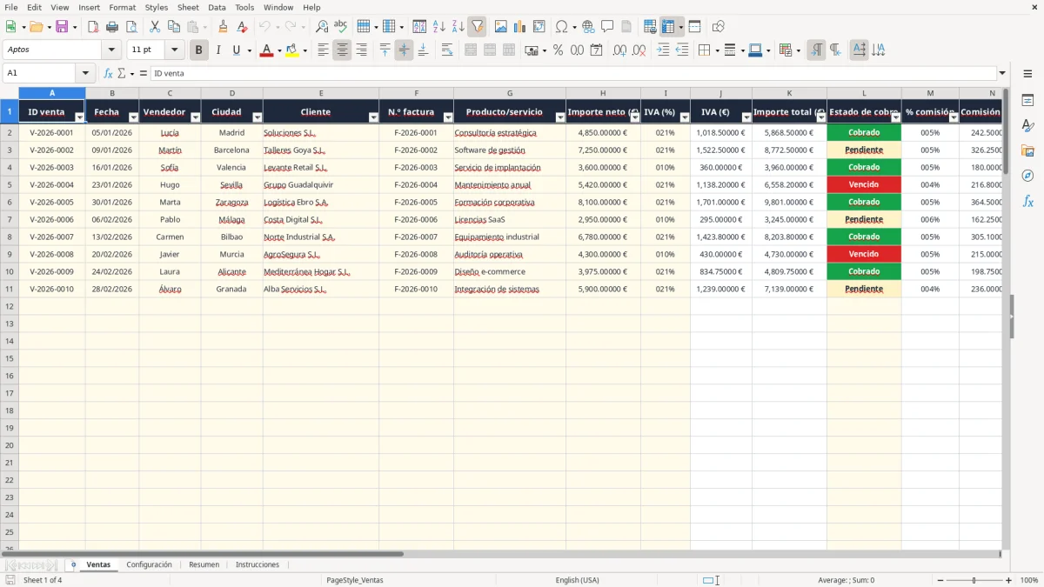
Task: Toggle Align Left
Action: point(323,50)
